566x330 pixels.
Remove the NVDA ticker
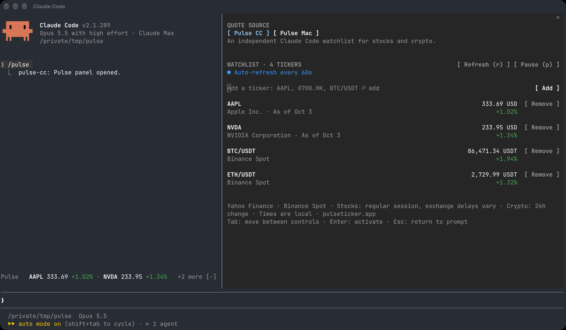[x=542, y=127]
